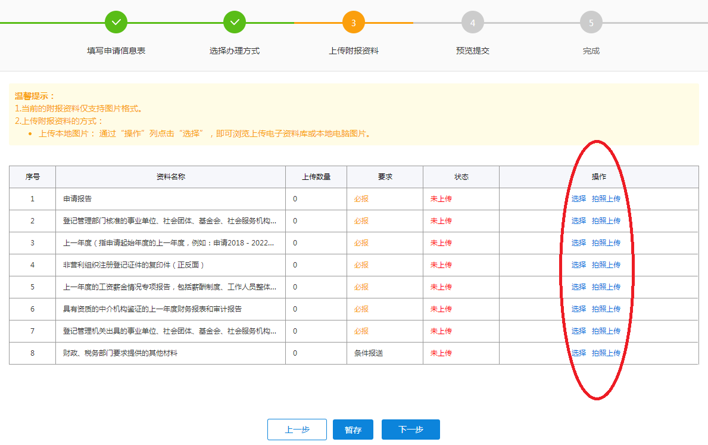Click 选择 for row 1 申请报告
708x445 pixels.
pyautogui.click(x=579, y=199)
